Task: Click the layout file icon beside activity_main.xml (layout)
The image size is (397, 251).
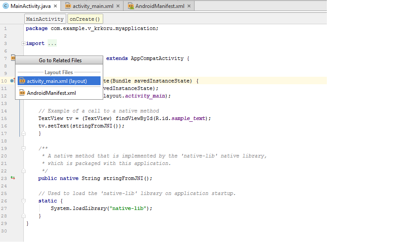Action: tap(22, 81)
